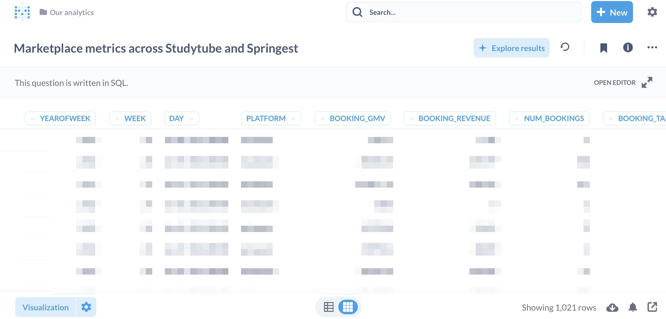This screenshot has height=319, width=666.
Task: Switch to grid visualization view icon
Action: tap(348, 307)
